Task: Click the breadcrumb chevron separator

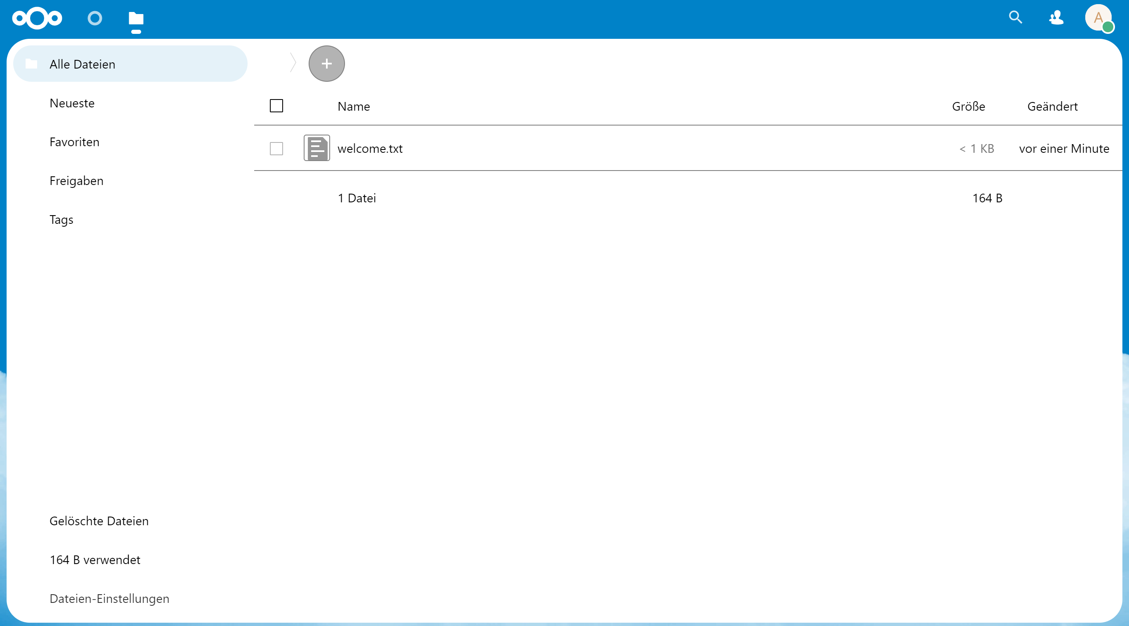Action: (293, 63)
